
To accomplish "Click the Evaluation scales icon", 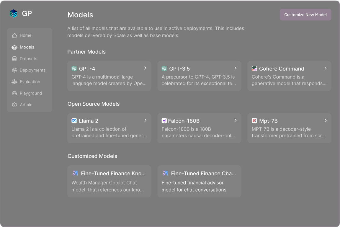I will [x=14, y=82].
